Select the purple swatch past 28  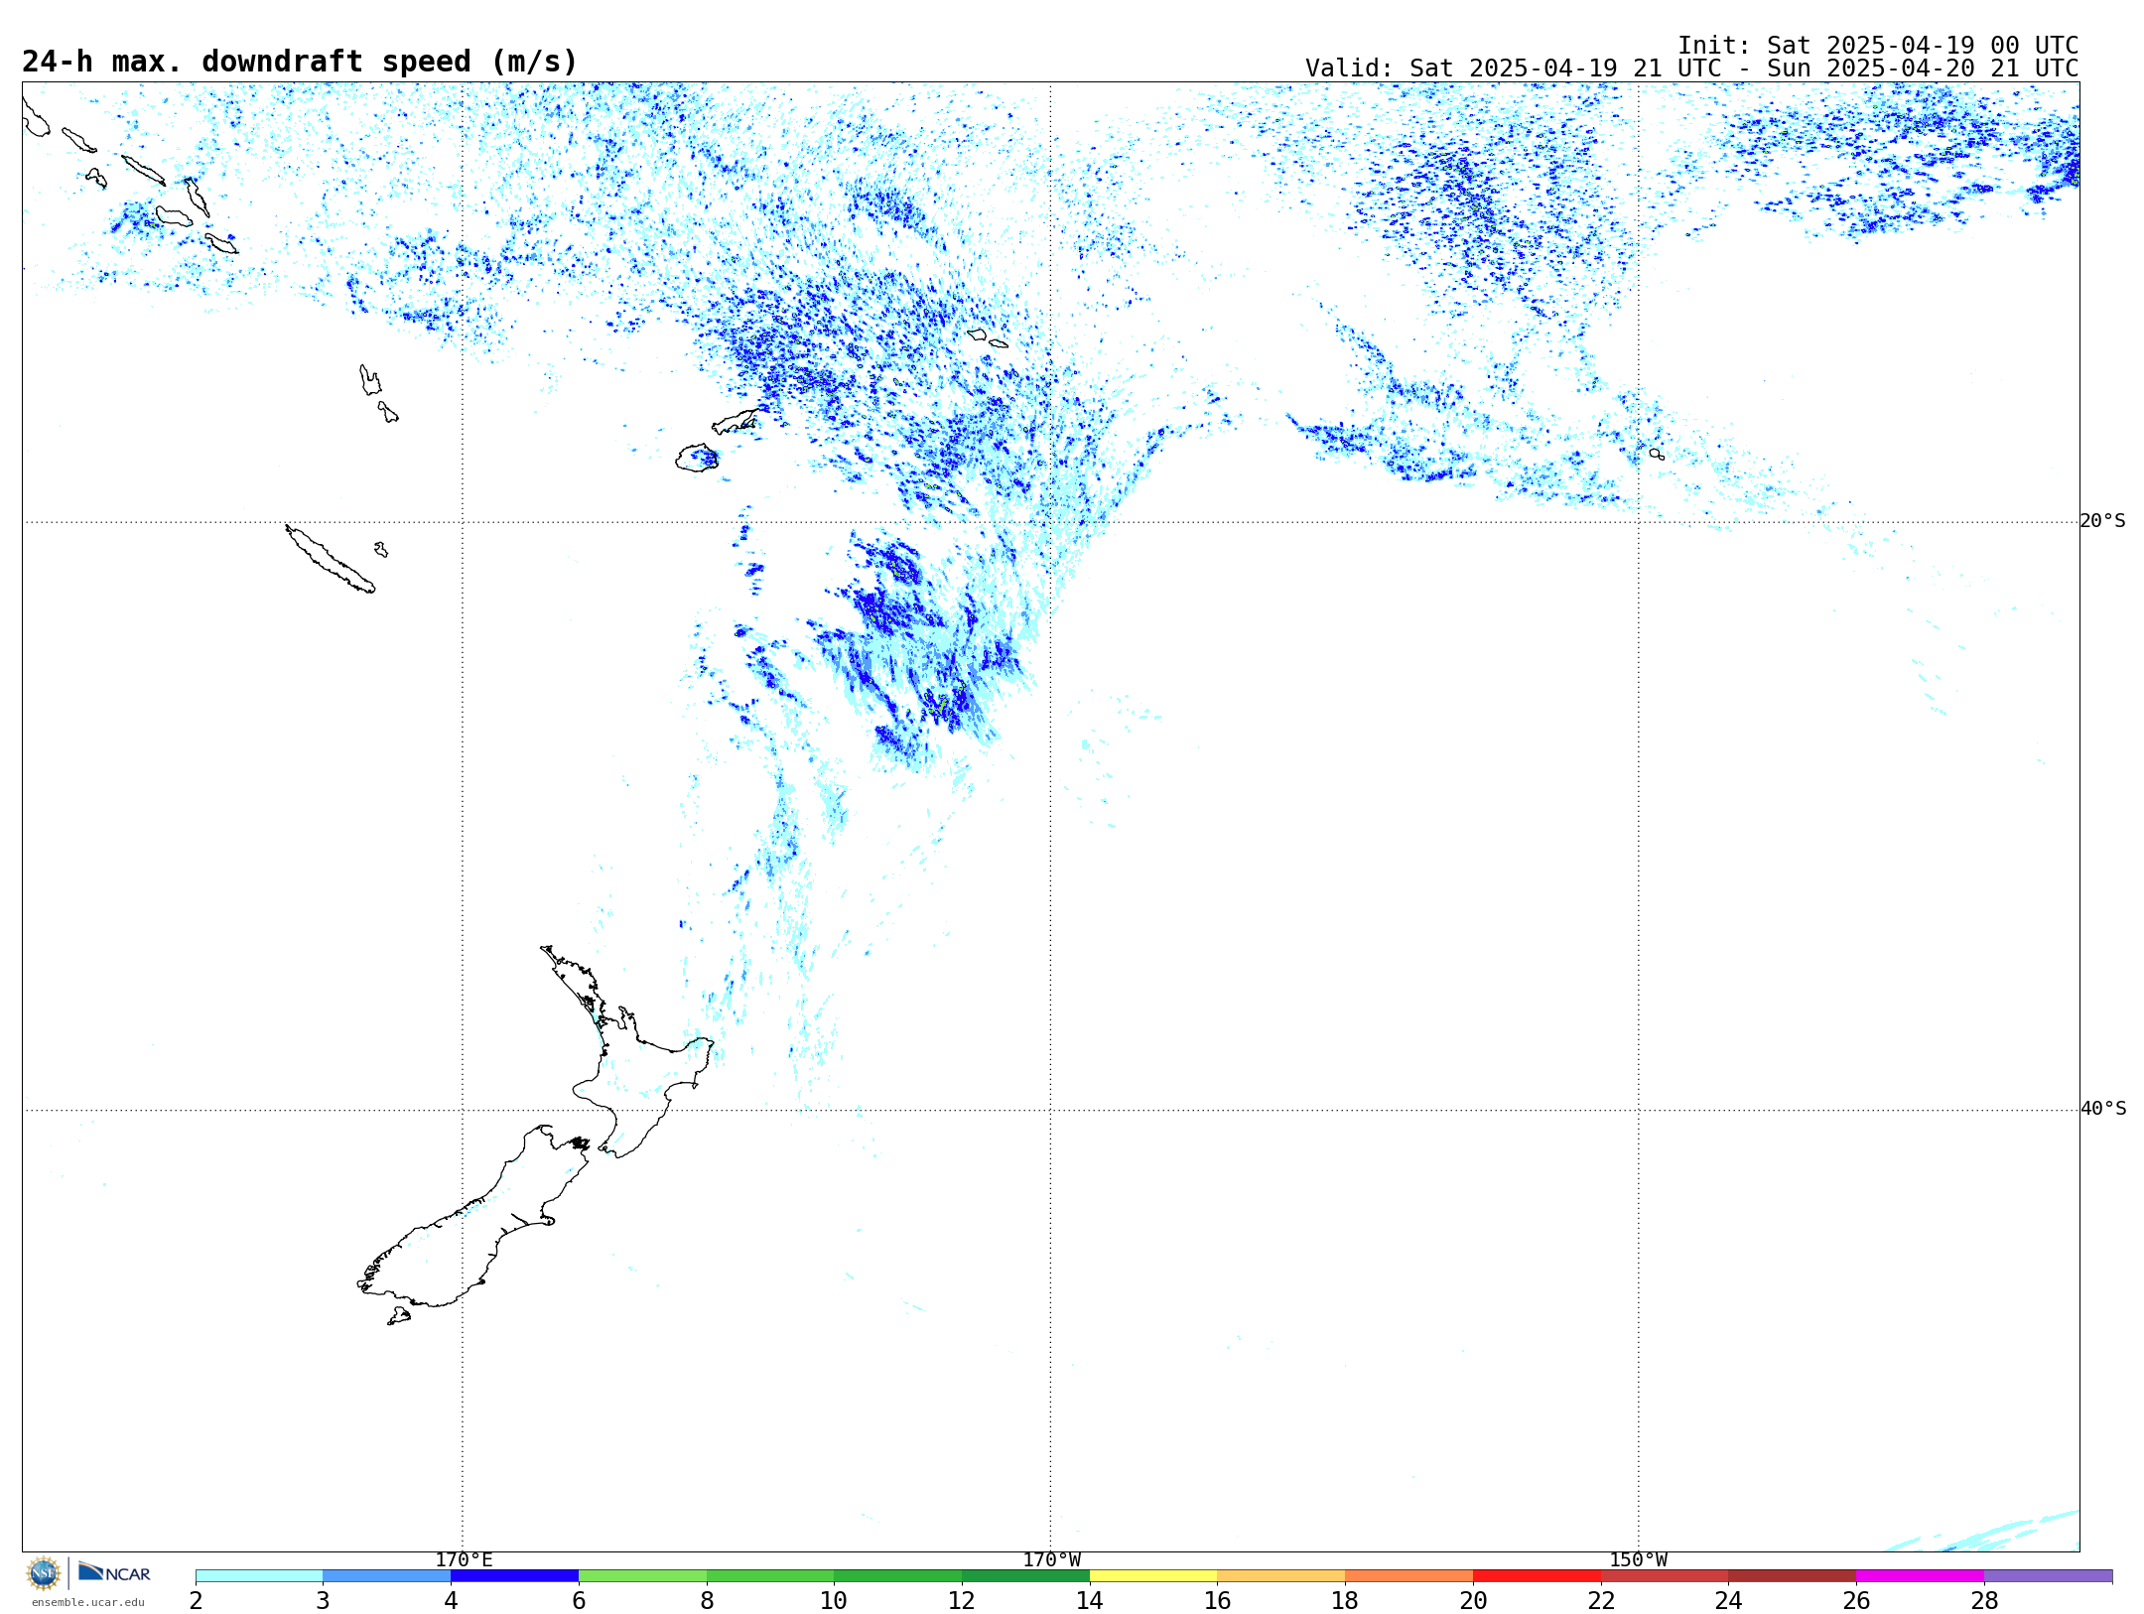2048,1576
